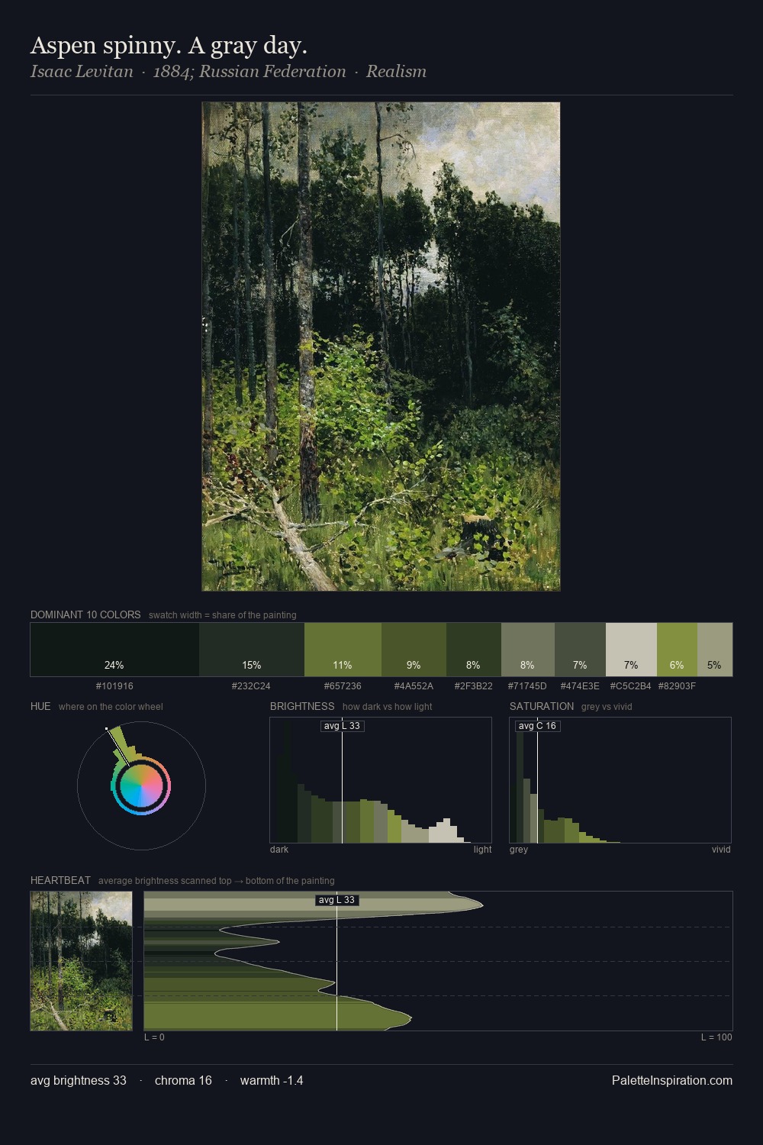Open the small painting thumbnail beside Heartbeat
Viewport: 763px width, 1145px height.
(82, 961)
